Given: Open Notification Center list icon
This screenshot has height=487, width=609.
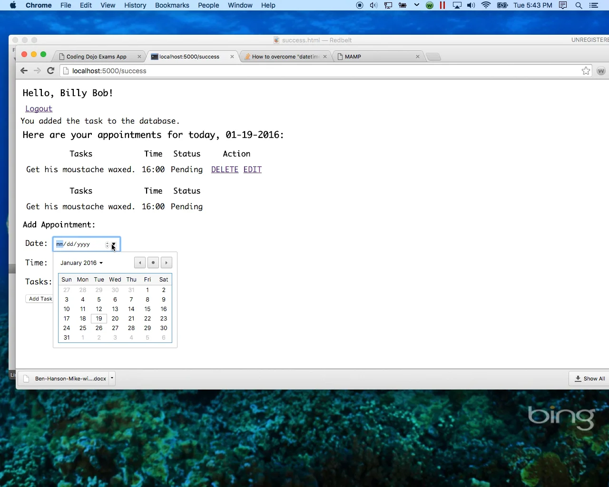Looking at the screenshot, I should point(594,5).
